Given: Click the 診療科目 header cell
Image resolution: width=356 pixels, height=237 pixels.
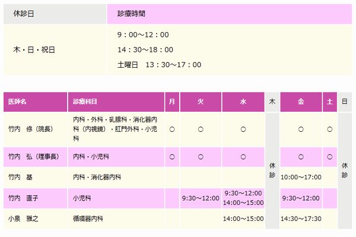Looking at the screenshot, I should coord(116,102).
